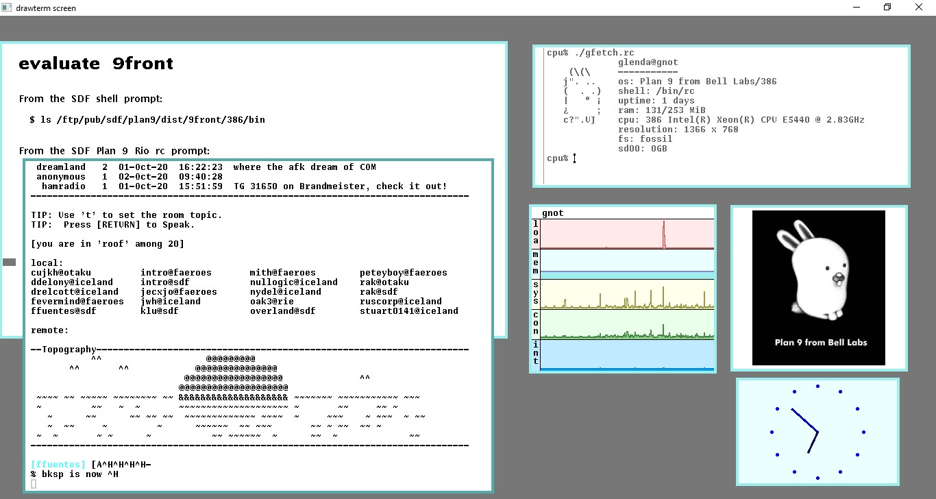This screenshot has height=499, width=936.
Task: Click user 'overland@sdf'
Action: [283, 311]
